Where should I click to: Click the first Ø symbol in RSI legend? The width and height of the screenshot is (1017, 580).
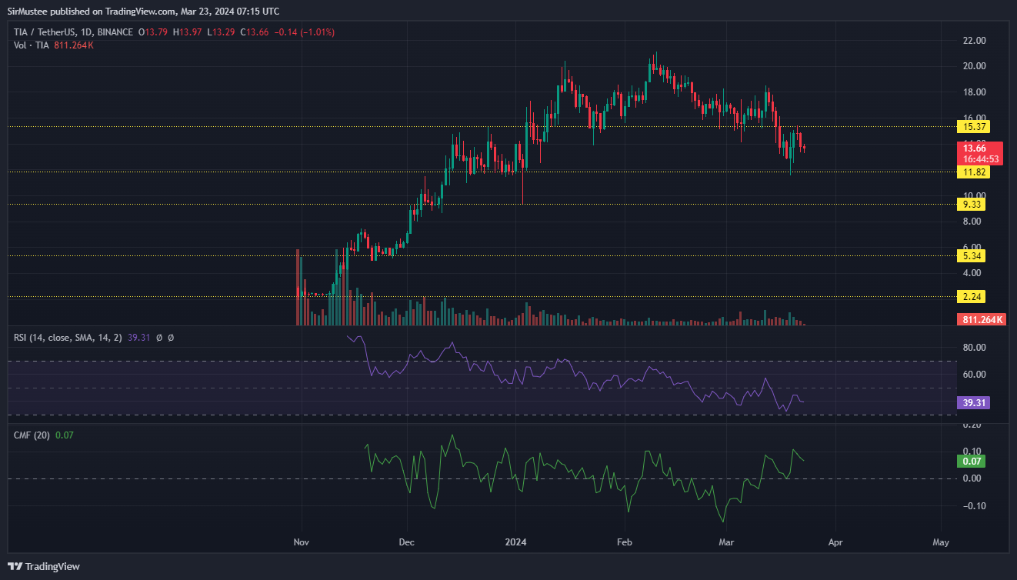tap(159, 337)
